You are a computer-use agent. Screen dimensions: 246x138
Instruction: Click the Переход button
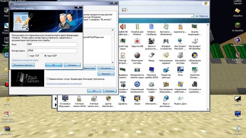click(202, 16)
